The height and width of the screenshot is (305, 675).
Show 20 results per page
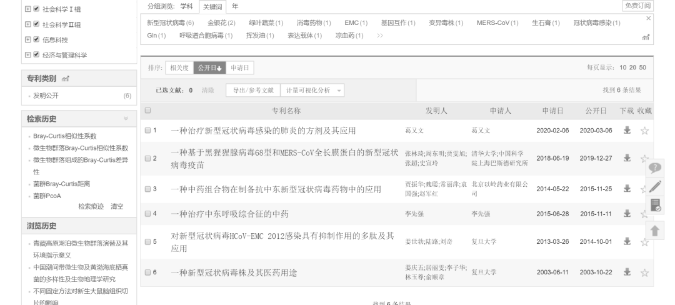pyautogui.click(x=632, y=67)
